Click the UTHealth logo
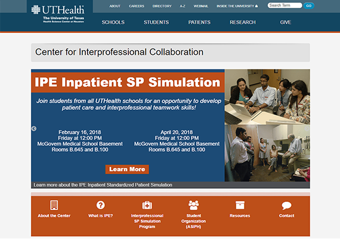 click(x=58, y=14)
